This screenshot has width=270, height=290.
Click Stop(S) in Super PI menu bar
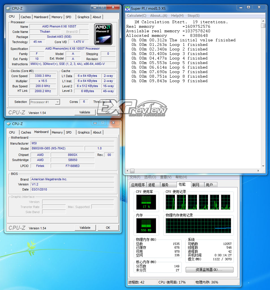coord(194,16)
